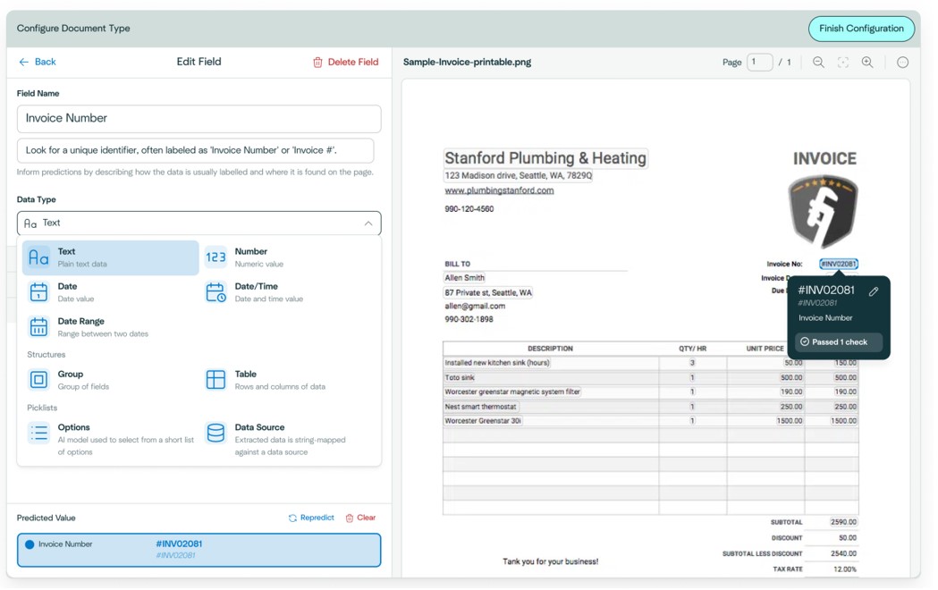This screenshot has height=590, width=938.
Task: Open the more options circle icon near zoom controls
Action: tap(902, 62)
